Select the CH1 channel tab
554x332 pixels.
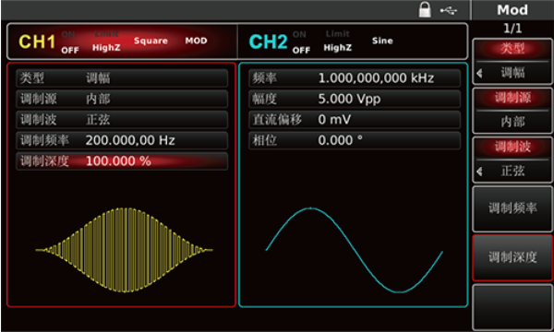[x=37, y=41]
